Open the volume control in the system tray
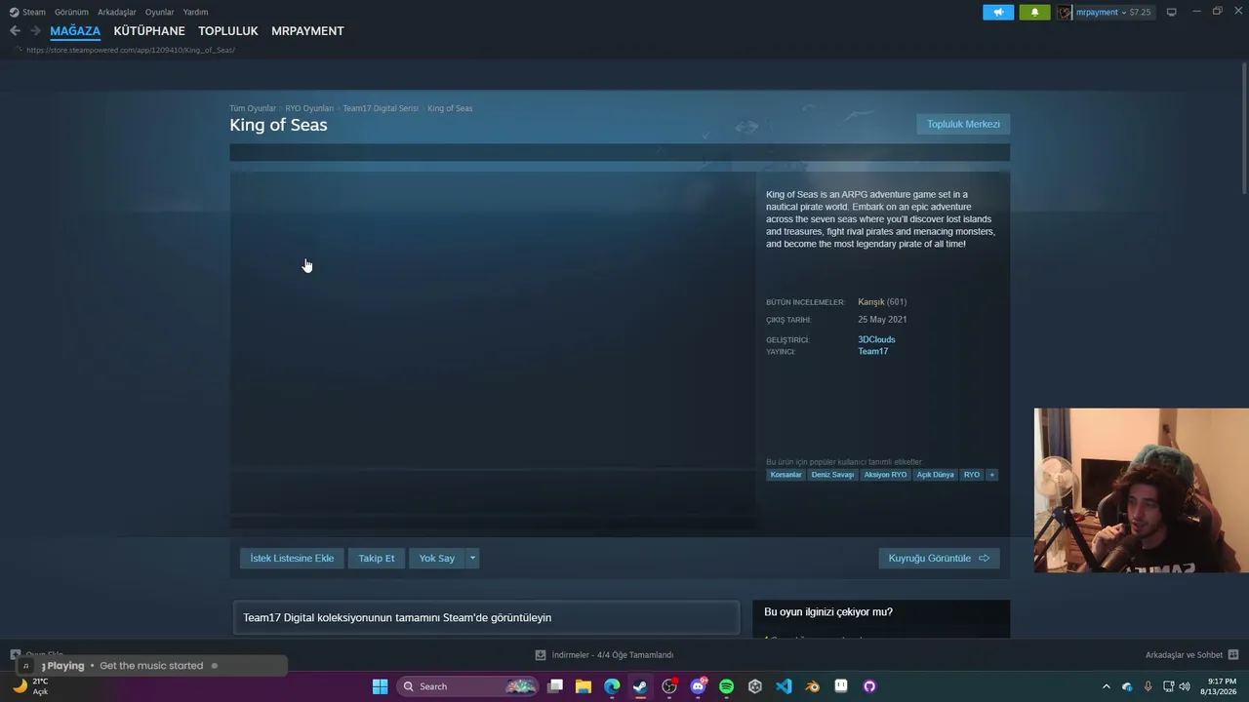Viewport: 1249px width, 702px height. [1185, 686]
